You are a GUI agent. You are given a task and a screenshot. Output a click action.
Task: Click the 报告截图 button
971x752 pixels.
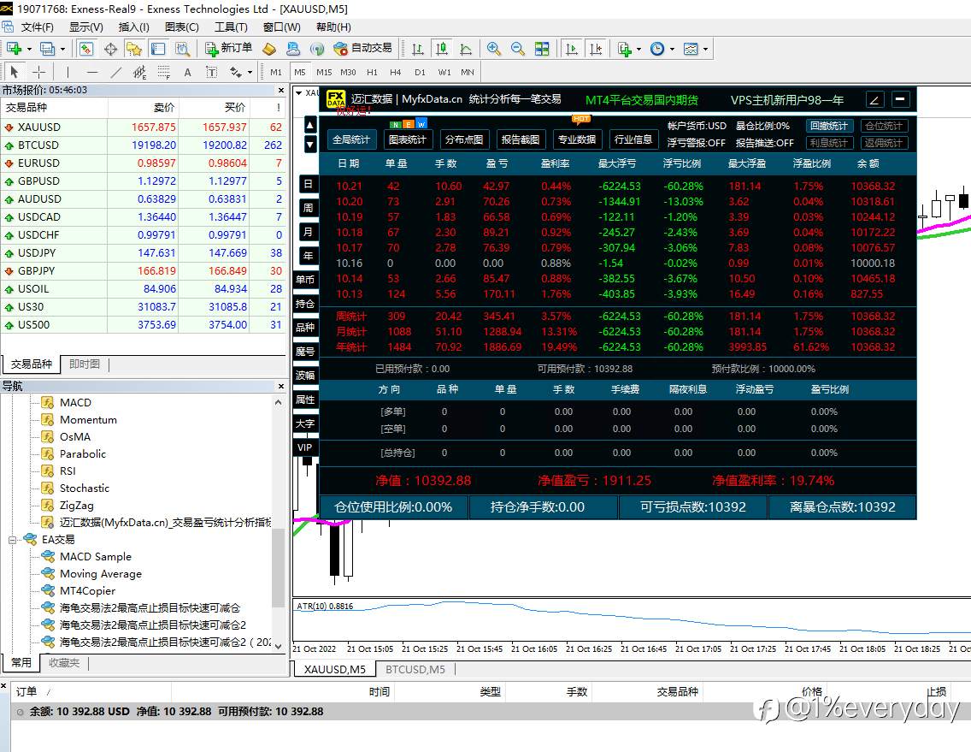pyautogui.click(x=521, y=139)
